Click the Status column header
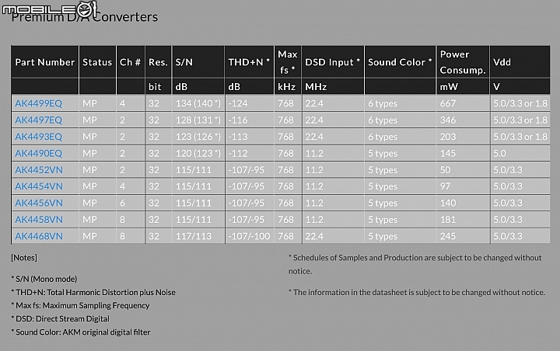 97,62
